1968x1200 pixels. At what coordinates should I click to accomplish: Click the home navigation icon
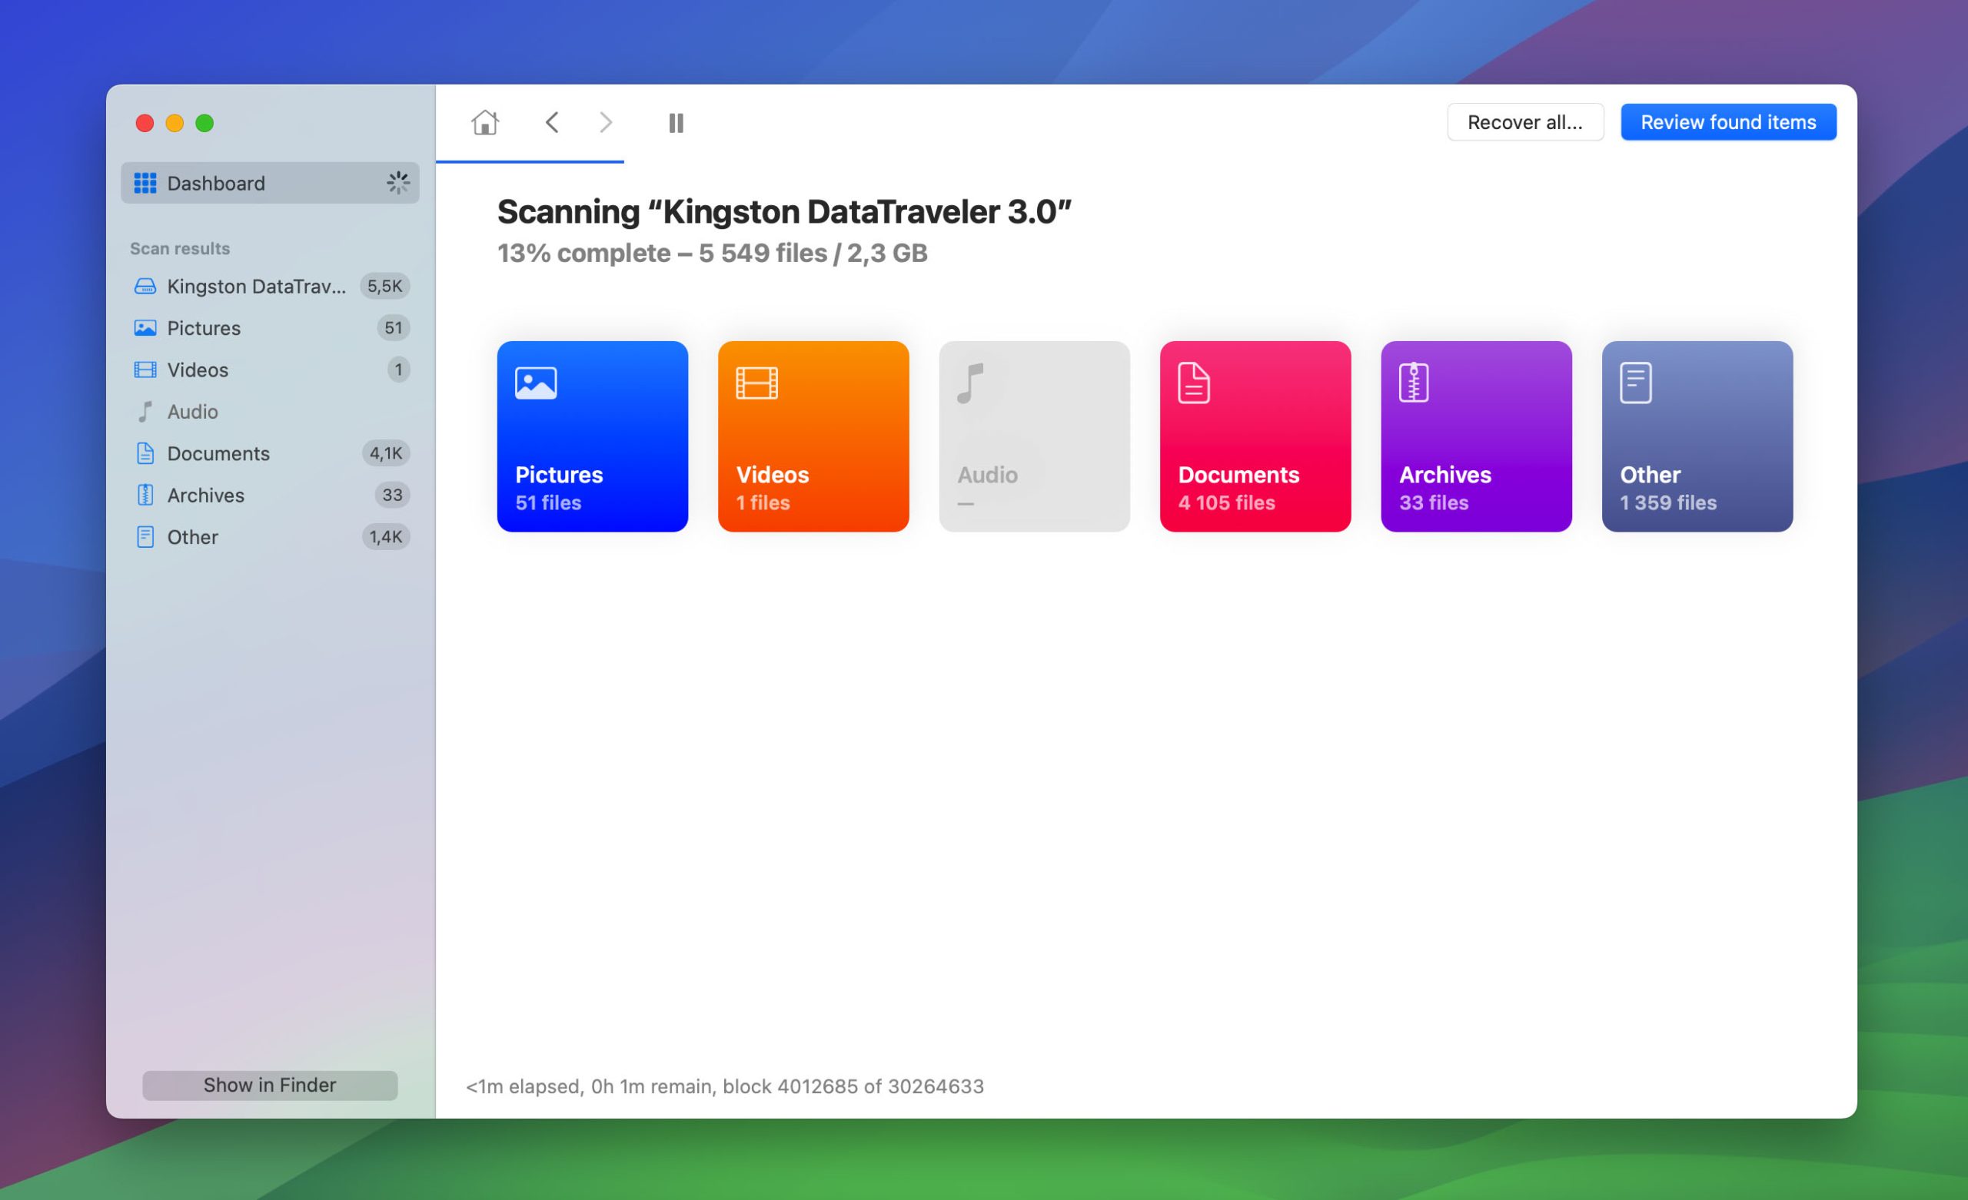(485, 121)
